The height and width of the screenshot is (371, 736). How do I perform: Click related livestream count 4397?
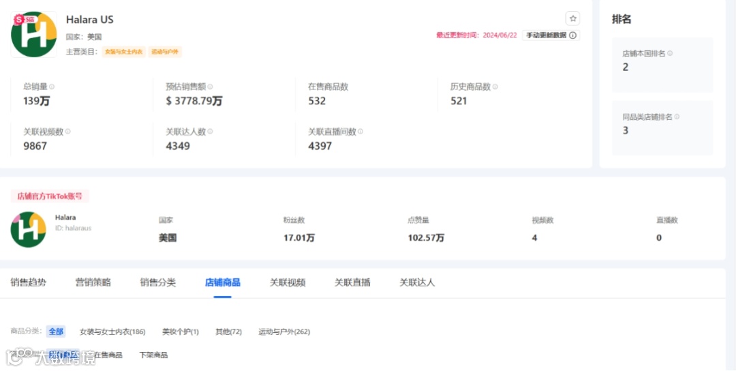pyautogui.click(x=320, y=146)
